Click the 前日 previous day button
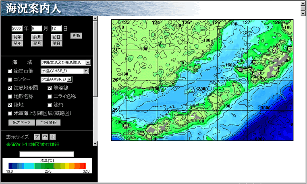Image resolution: width=307 pixels, height=184 pixels. point(56,37)
